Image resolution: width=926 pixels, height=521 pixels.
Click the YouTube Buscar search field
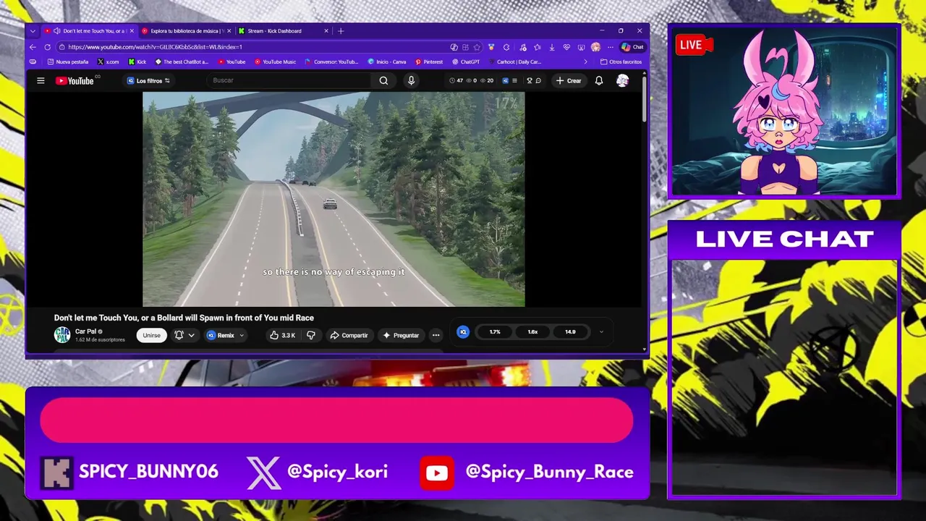[x=289, y=80]
